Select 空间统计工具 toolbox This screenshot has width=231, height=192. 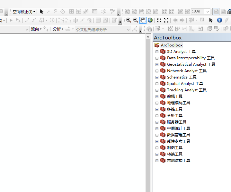coord(179,129)
